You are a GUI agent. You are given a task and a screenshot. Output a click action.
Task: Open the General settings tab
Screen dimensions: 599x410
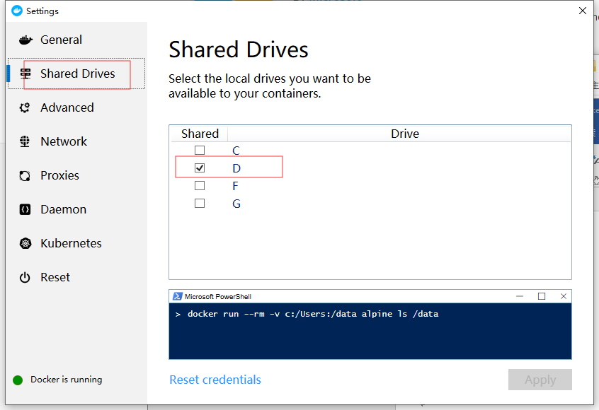76,40
